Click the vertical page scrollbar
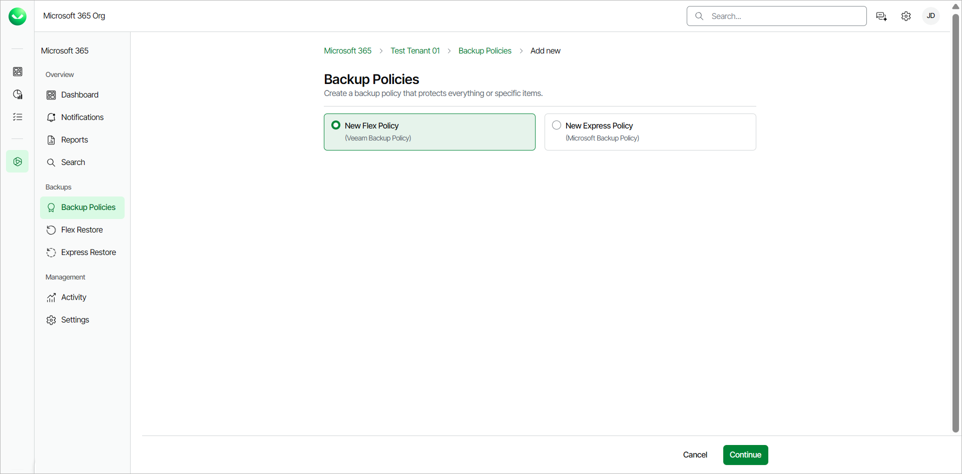Viewport: 962px width, 474px height. (x=955, y=222)
